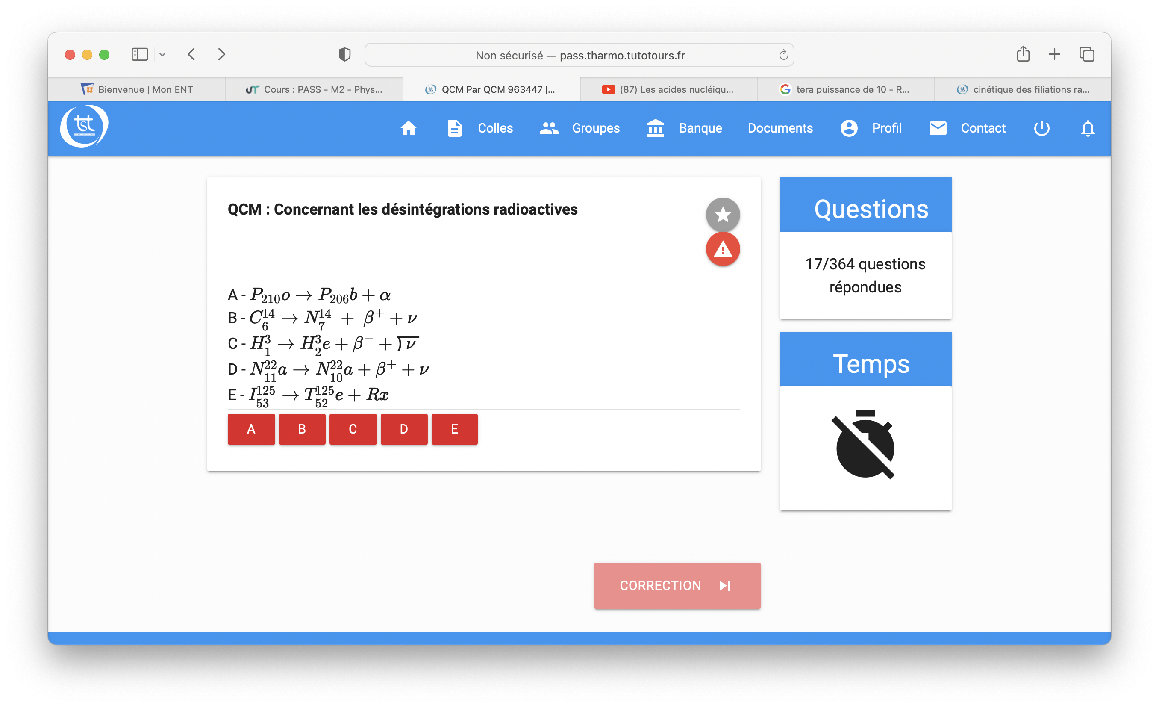Select answer choice C

[x=353, y=428]
